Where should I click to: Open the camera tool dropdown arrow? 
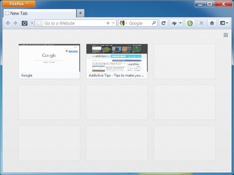tap(32, 23)
